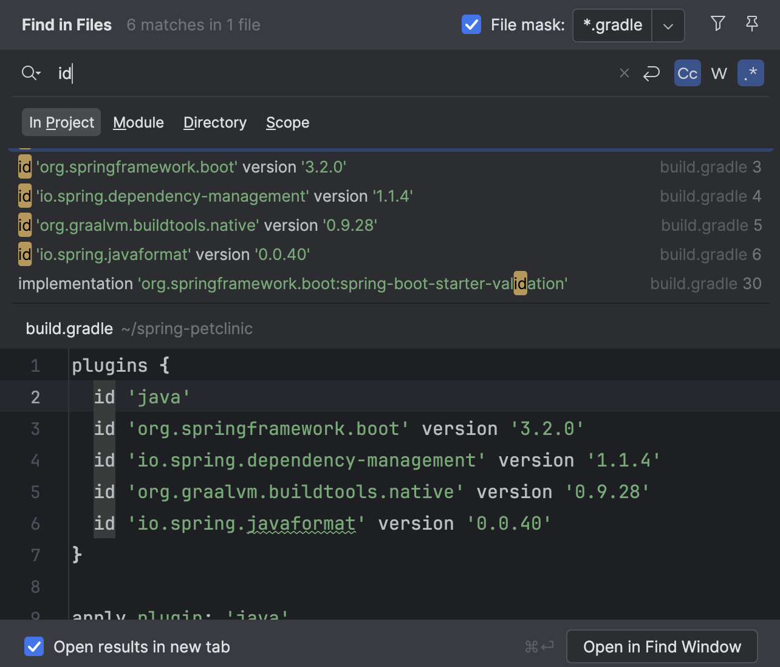This screenshot has height=667, width=780.
Task: Open search history magnifier icon
Action: [x=30, y=74]
